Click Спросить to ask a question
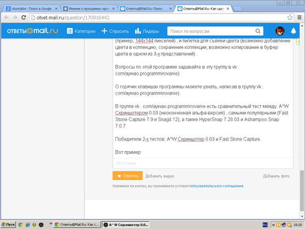This screenshot has height=229, width=305. coord(115,31)
